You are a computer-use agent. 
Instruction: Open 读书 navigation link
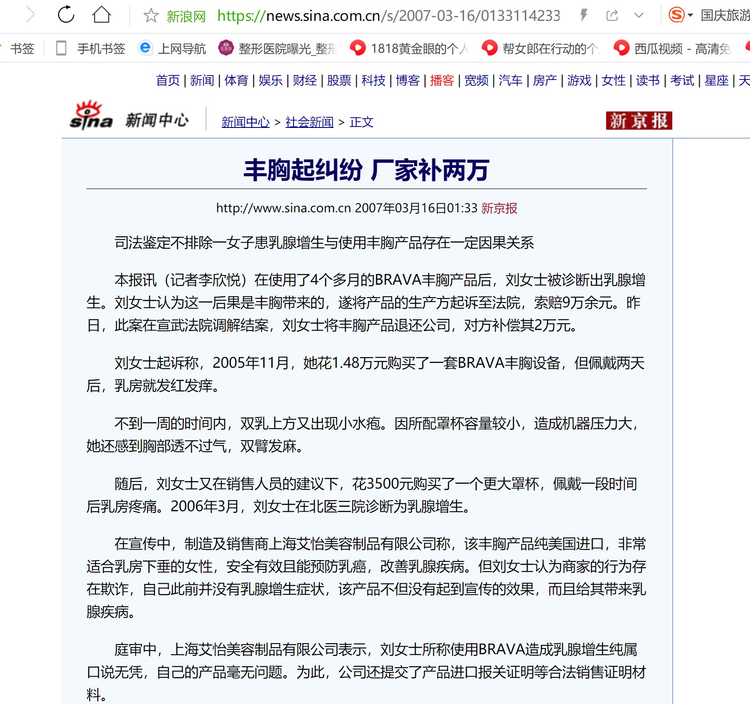tap(648, 80)
